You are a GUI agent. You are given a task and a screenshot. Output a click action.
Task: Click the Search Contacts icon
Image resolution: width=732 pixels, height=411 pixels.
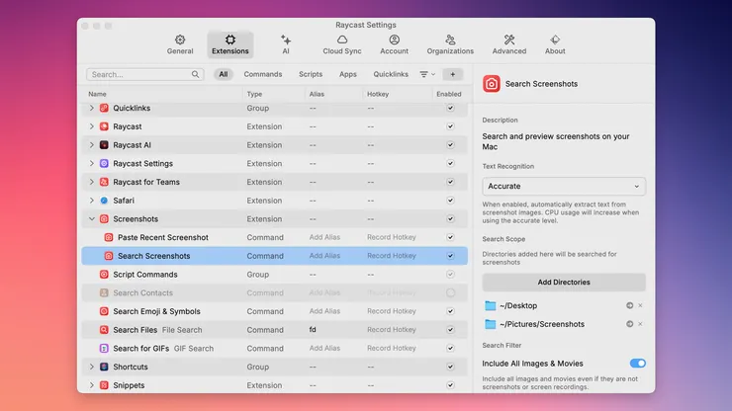point(104,293)
